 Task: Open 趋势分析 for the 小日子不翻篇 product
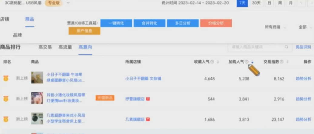[x=303, y=78]
